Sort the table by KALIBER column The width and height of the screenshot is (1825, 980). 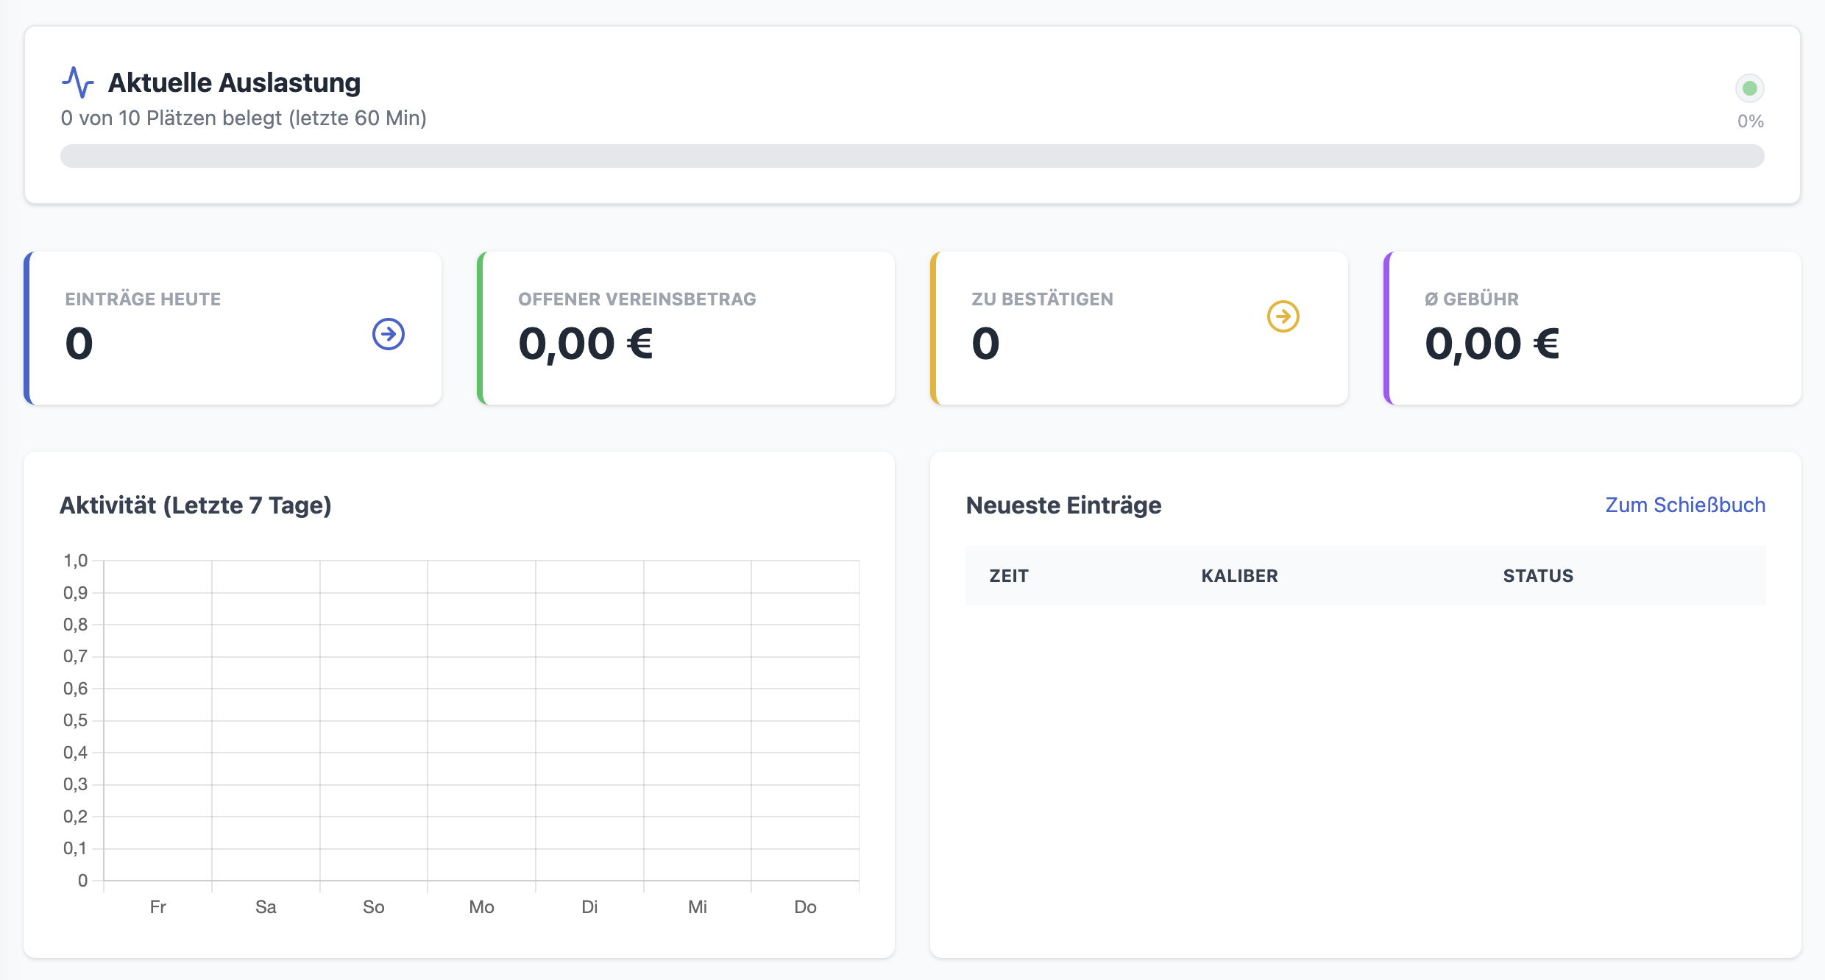[x=1239, y=576]
